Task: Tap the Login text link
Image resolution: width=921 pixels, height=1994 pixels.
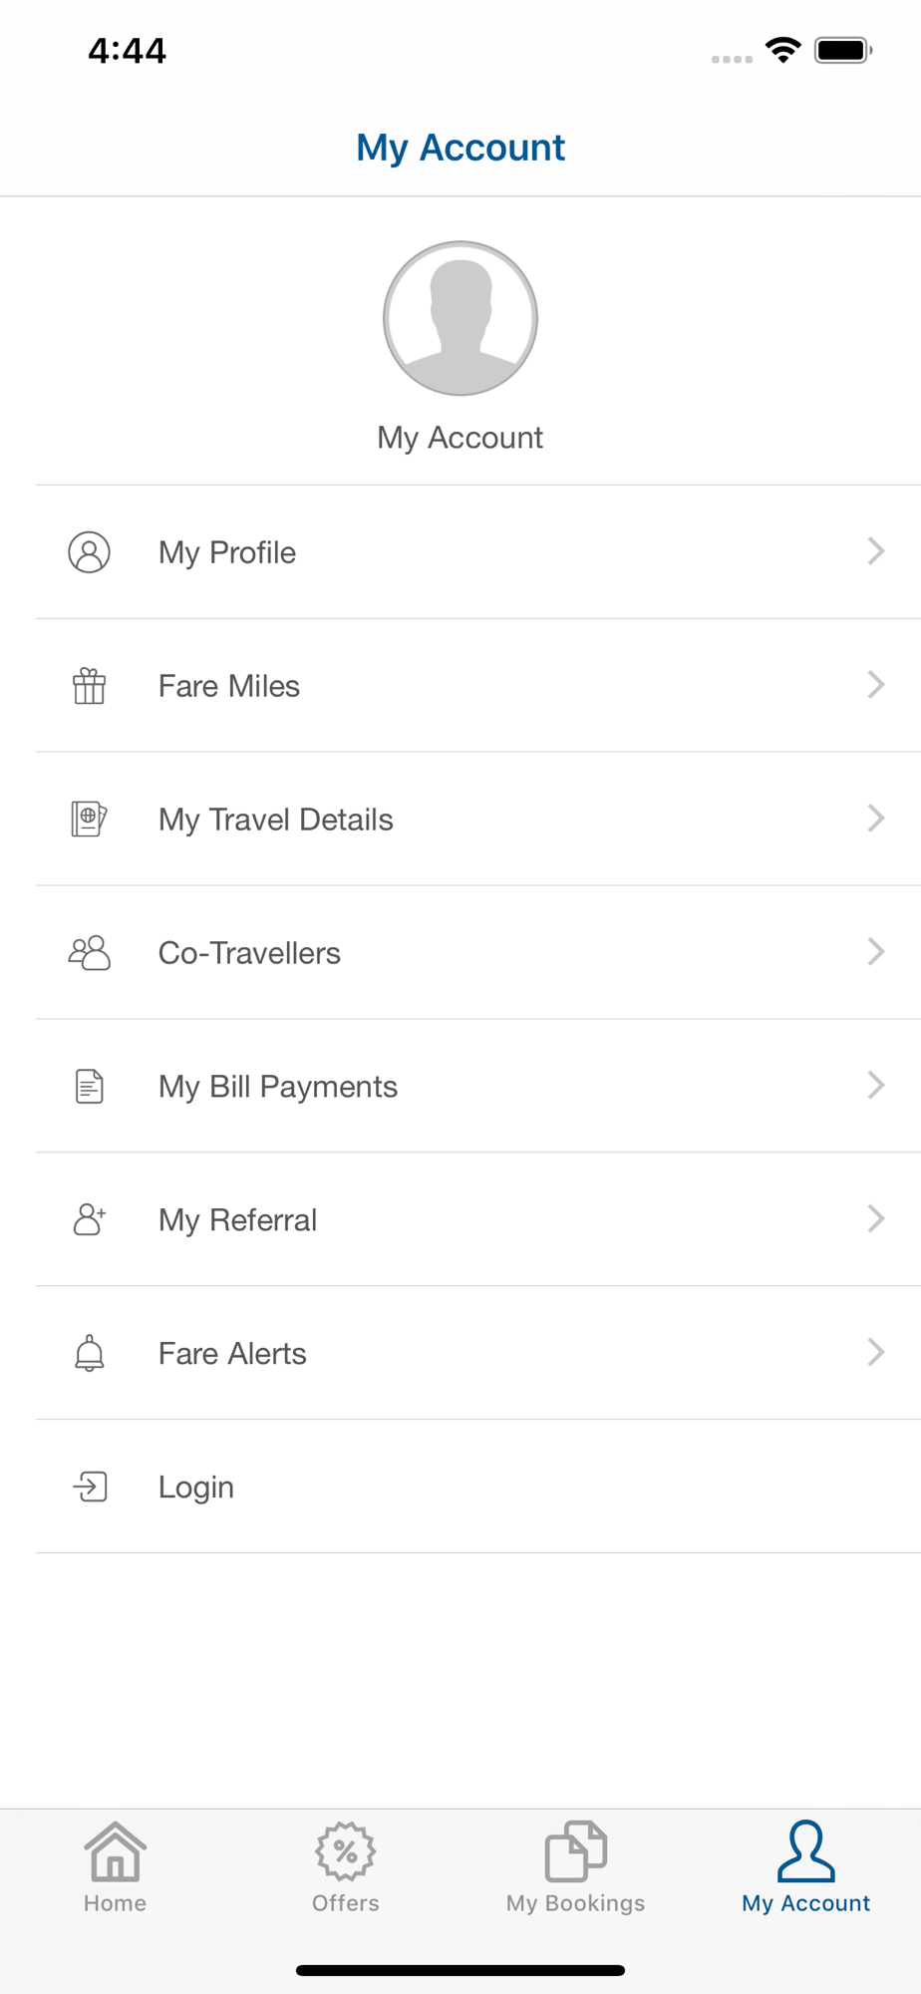Action: coord(196,1488)
